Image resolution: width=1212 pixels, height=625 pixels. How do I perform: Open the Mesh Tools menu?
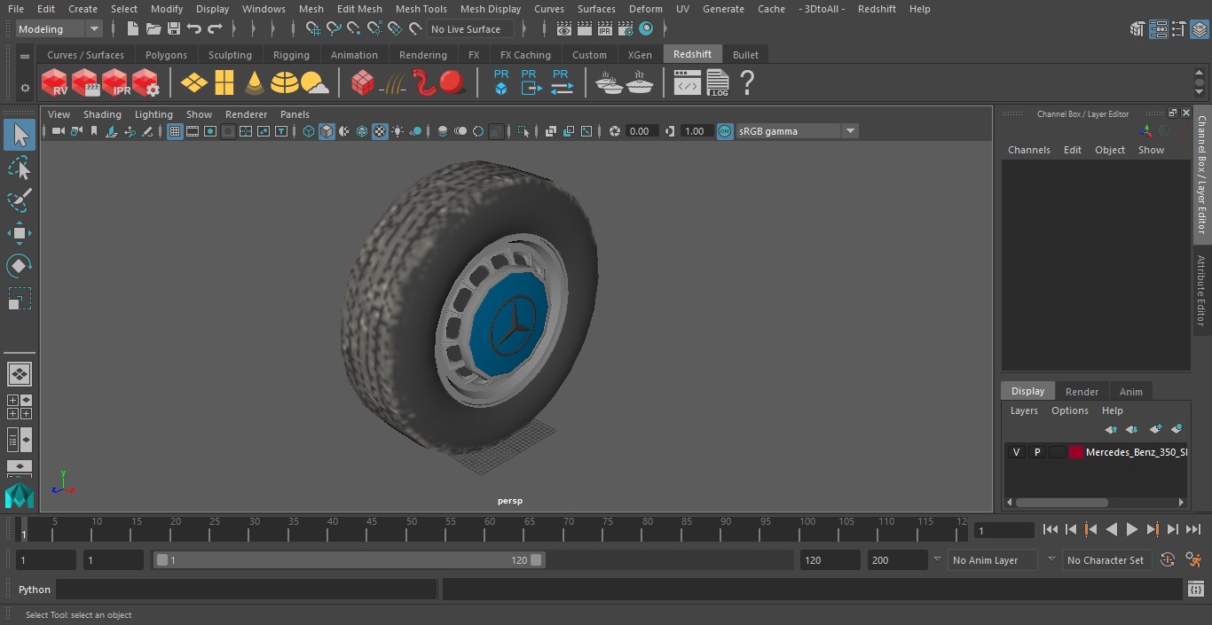[x=421, y=9]
